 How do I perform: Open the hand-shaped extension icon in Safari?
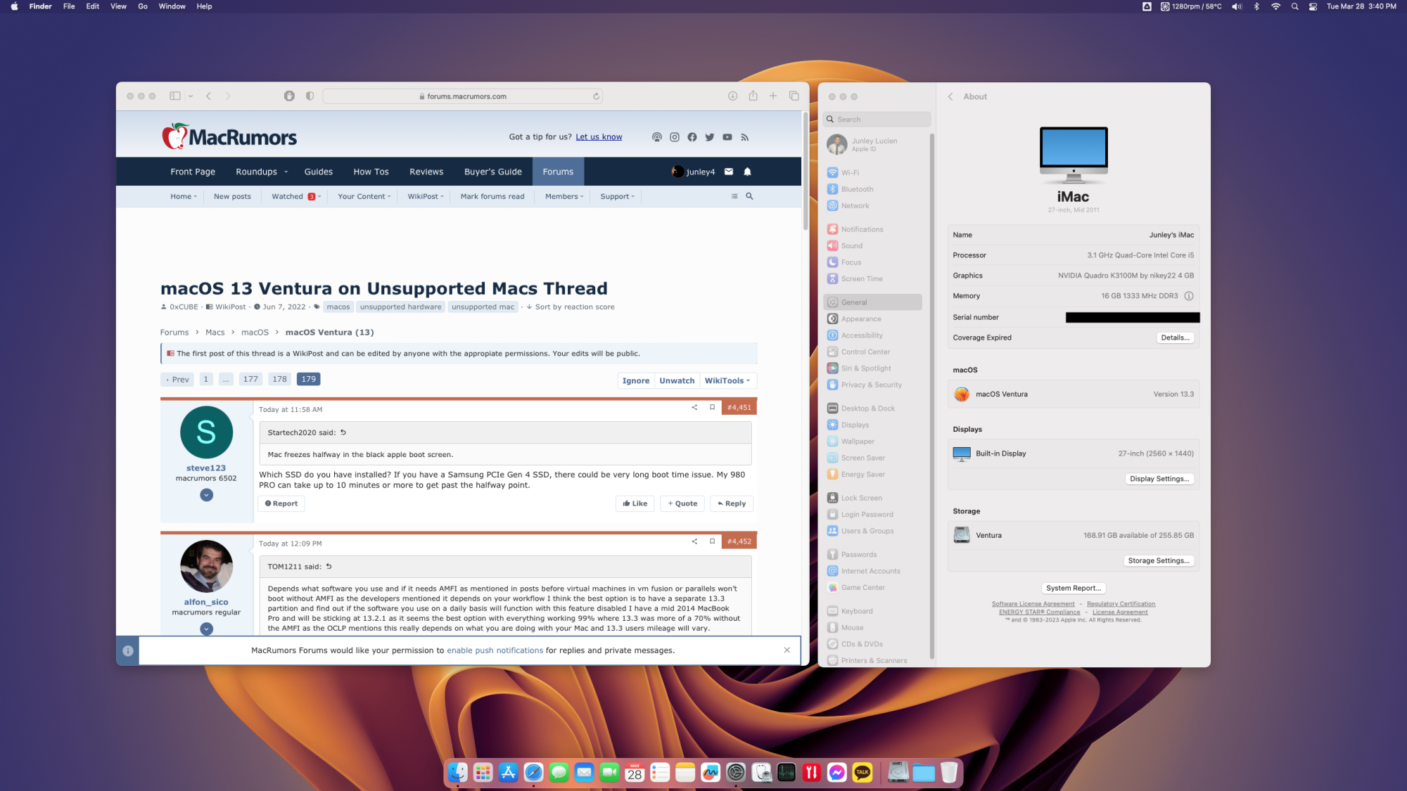pos(289,96)
